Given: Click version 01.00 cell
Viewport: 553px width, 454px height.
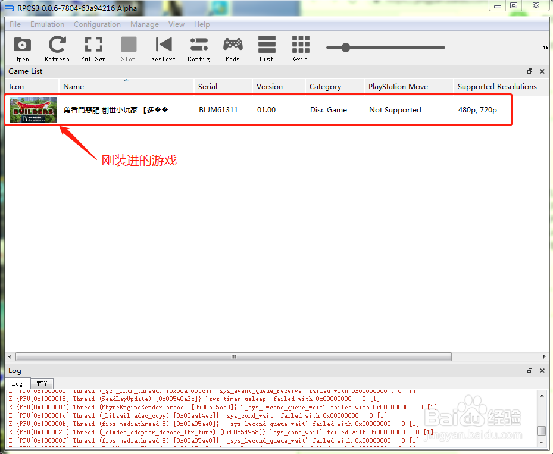Looking at the screenshot, I should click(266, 110).
